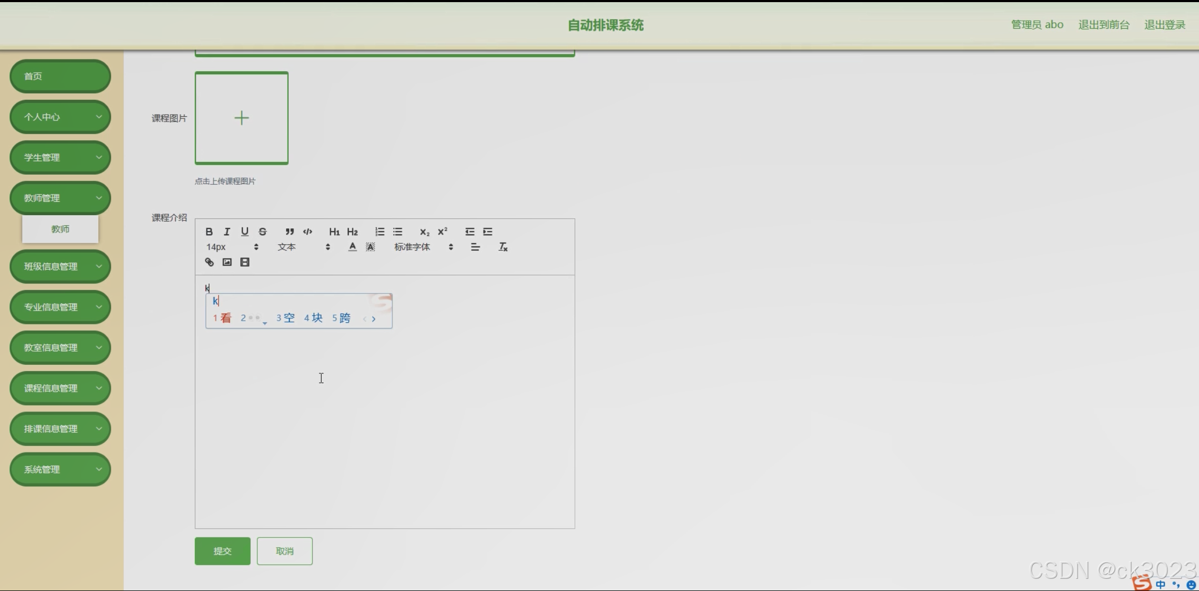This screenshot has height=591, width=1199.
Task: Toggle underline formatting button
Action: (245, 232)
